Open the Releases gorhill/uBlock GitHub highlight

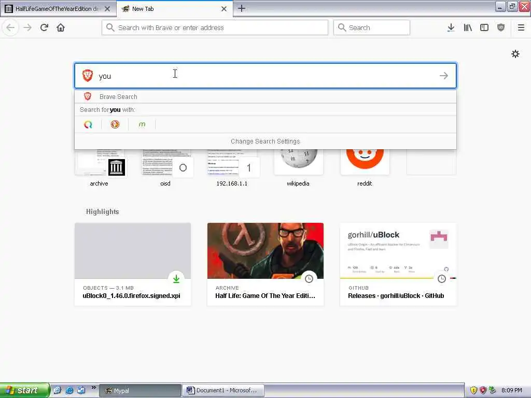398,264
